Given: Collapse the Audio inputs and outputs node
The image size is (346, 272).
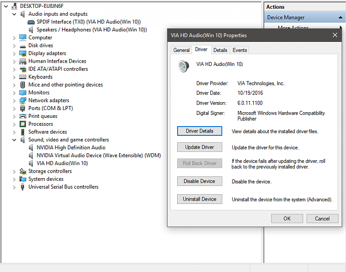Looking at the screenshot, I should pyautogui.click(x=14, y=14).
